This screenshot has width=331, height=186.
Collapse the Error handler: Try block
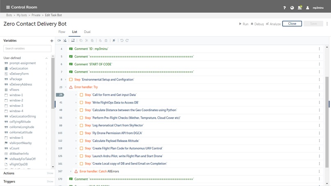coord(65,87)
